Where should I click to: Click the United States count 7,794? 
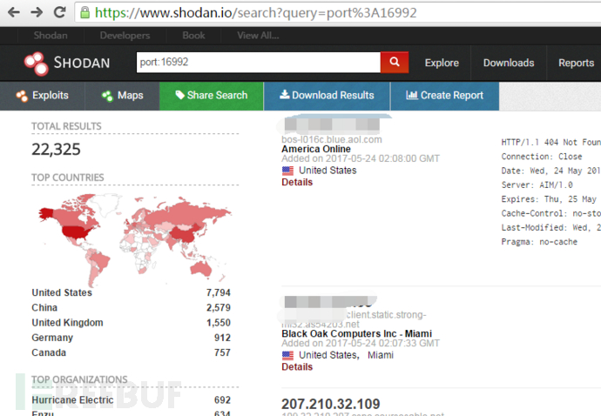(x=219, y=292)
